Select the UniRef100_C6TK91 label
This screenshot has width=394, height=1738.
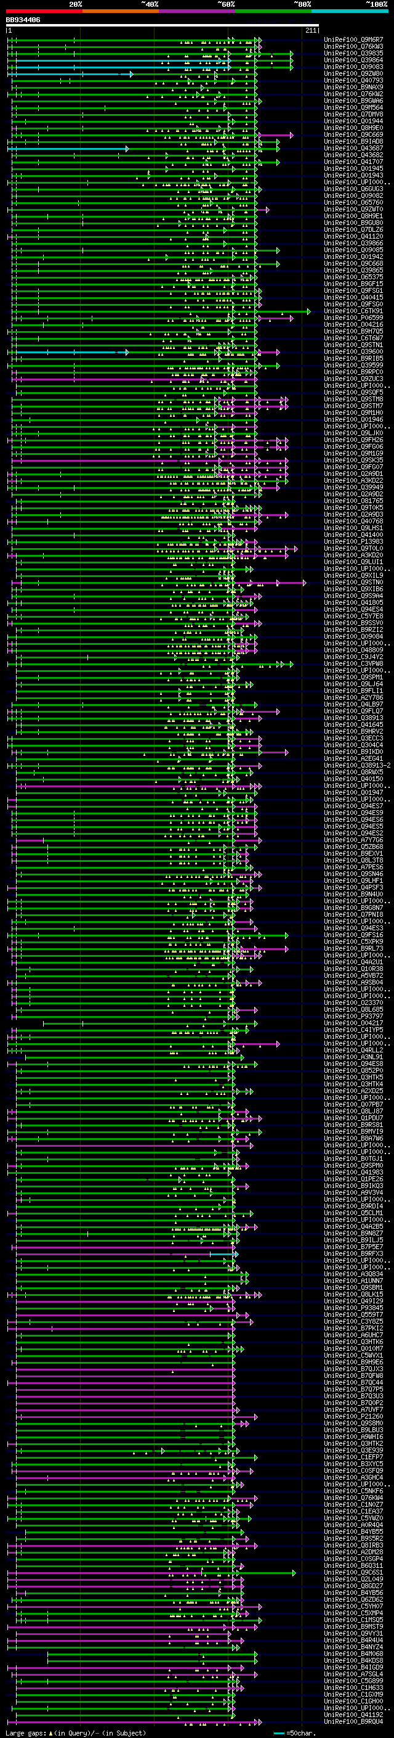(353, 311)
